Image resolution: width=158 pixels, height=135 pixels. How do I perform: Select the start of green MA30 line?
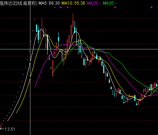pos(53,72)
